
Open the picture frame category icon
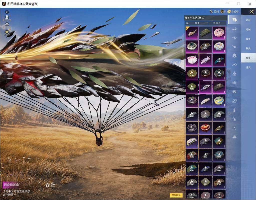[234, 101]
